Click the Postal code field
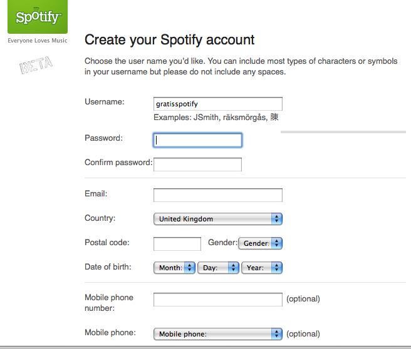 177,244
